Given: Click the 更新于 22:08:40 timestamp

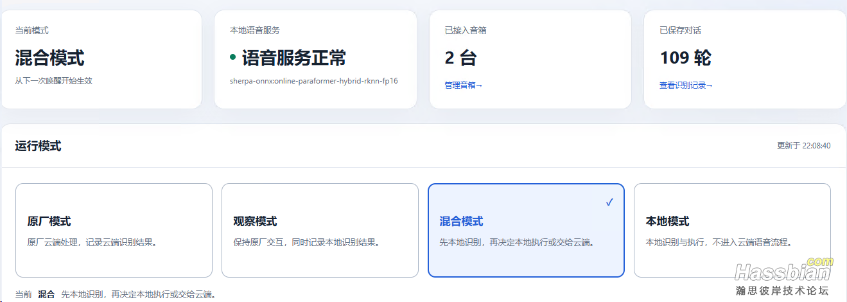Looking at the screenshot, I should (x=803, y=146).
